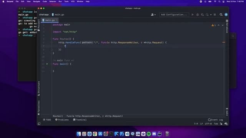Open Control Center in macOS menu bar
The image size is (246, 138).
pos(223,2)
